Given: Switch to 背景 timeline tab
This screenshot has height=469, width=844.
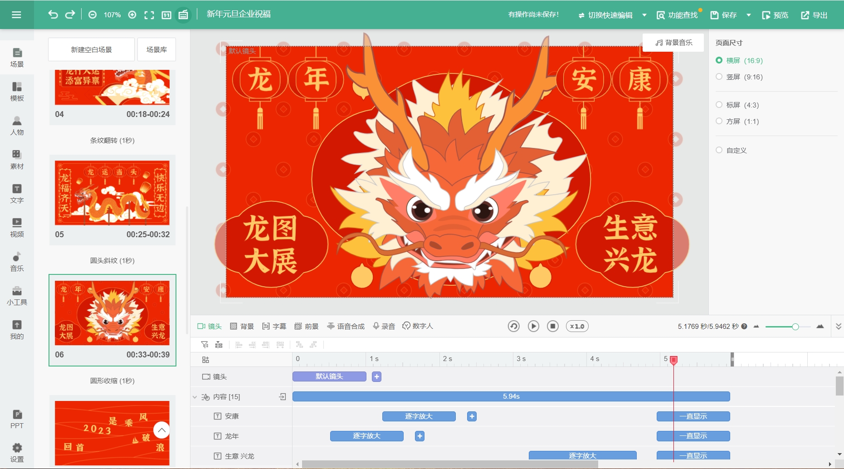Looking at the screenshot, I should [x=242, y=326].
